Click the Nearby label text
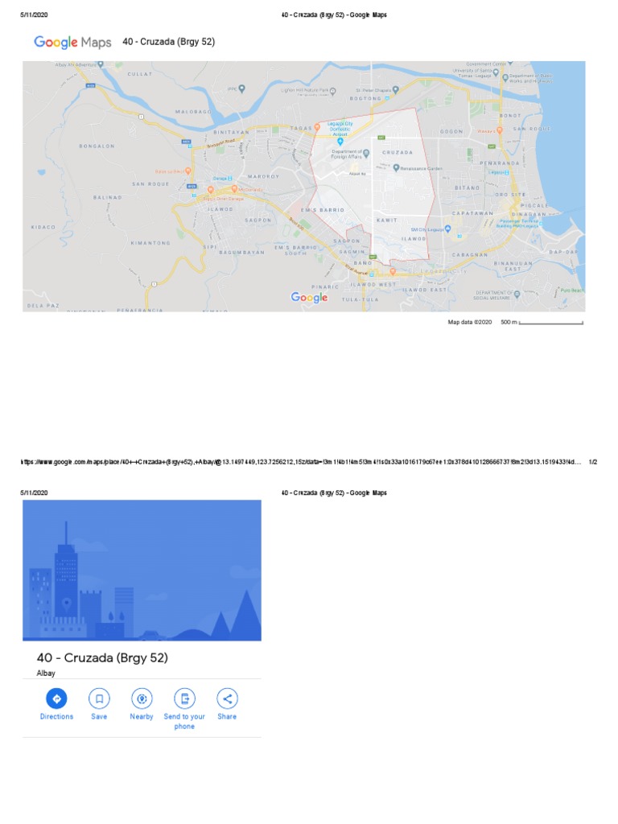This screenshot has height=824, width=618. point(142,716)
